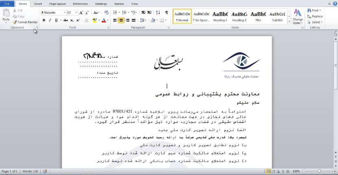Switch to Full Screen Reading view
338x175 pixels.
coord(273,171)
